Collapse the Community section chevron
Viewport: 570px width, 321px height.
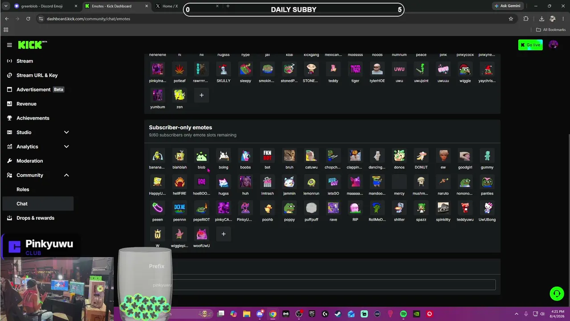[66, 175]
